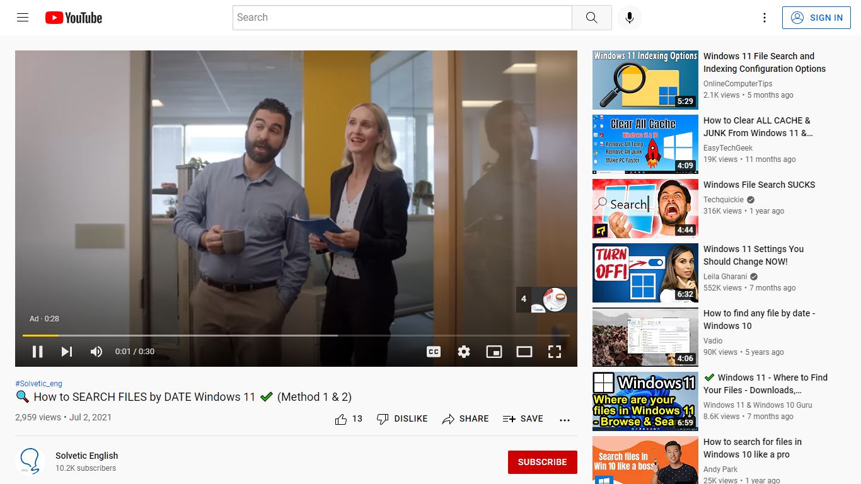The width and height of the screenshot is (861, 484).
Task: Open 'Windows 11 File Search and Indexing' title
Action: pos(765,62)
